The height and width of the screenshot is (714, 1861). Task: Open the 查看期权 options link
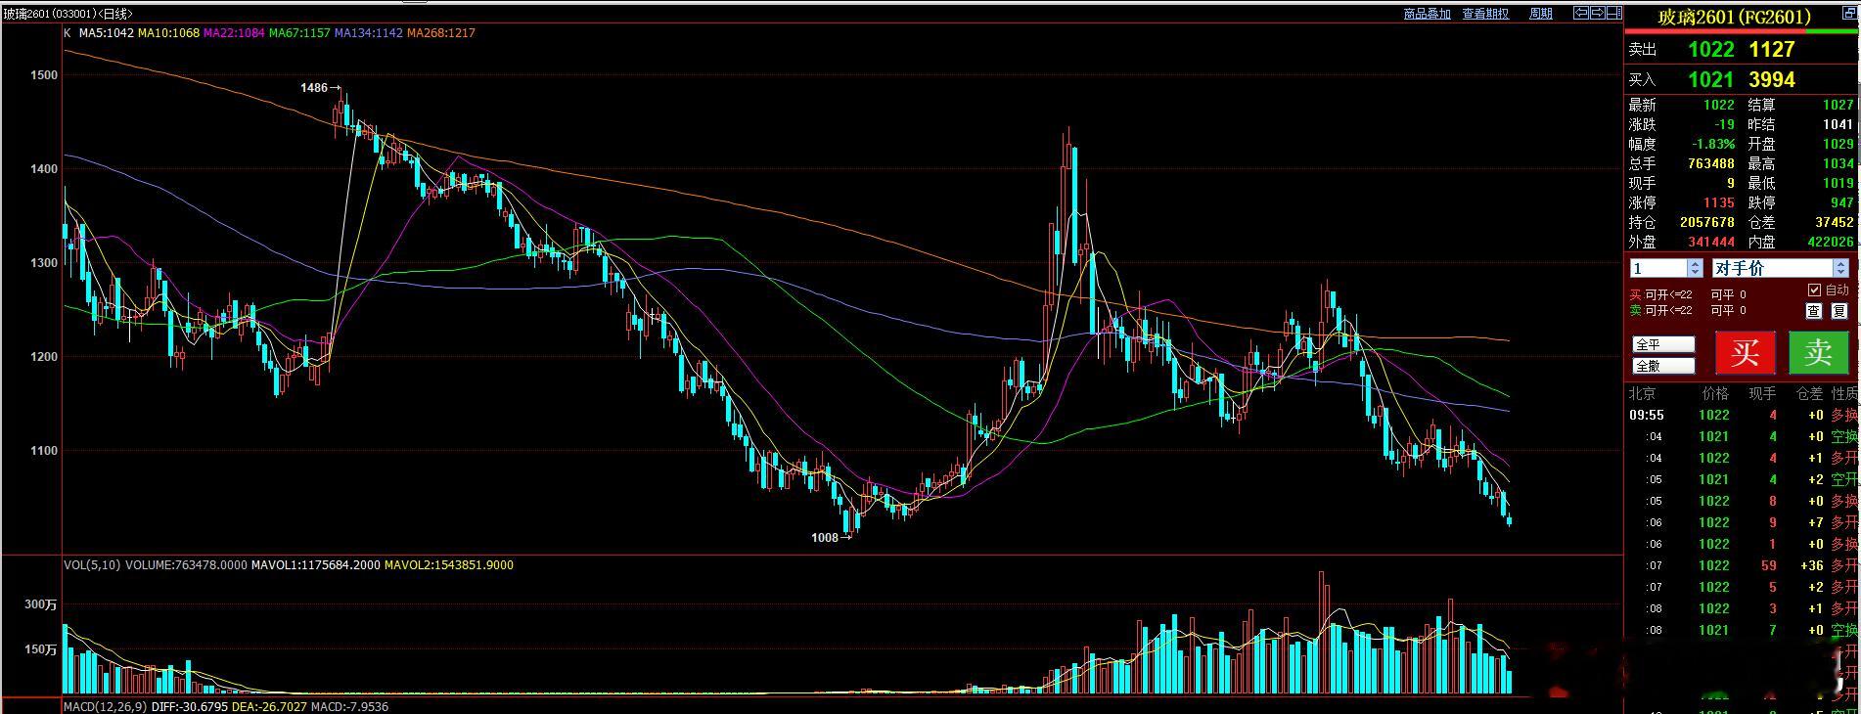coord(1485,14)
